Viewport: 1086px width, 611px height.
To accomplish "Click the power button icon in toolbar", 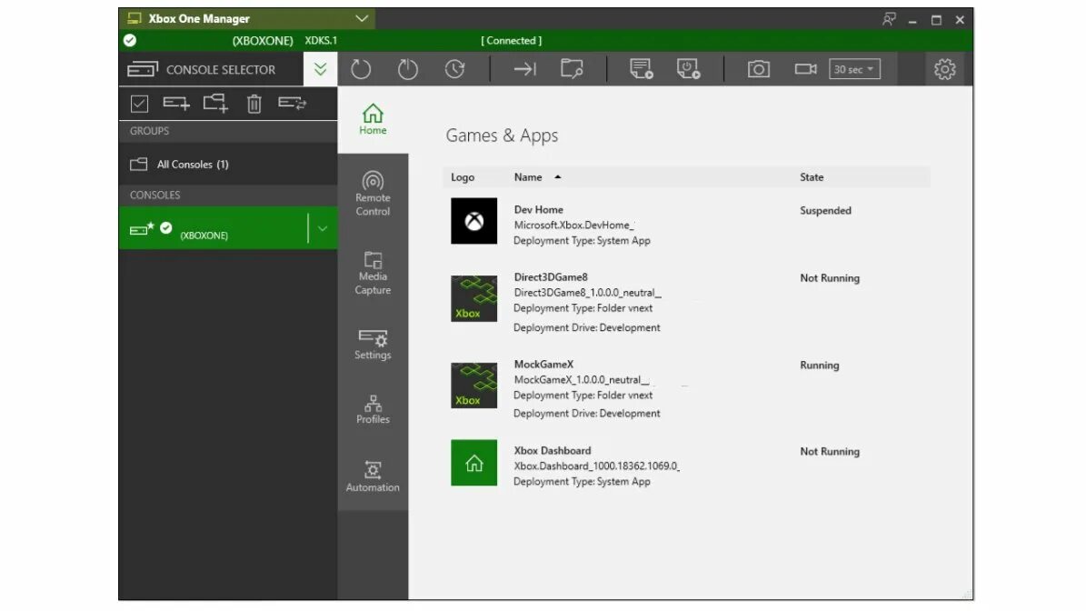I will 407,69.
